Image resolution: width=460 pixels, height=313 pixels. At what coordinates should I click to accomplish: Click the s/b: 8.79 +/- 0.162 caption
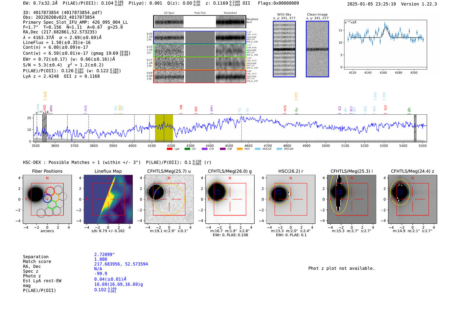pos(108,231)
